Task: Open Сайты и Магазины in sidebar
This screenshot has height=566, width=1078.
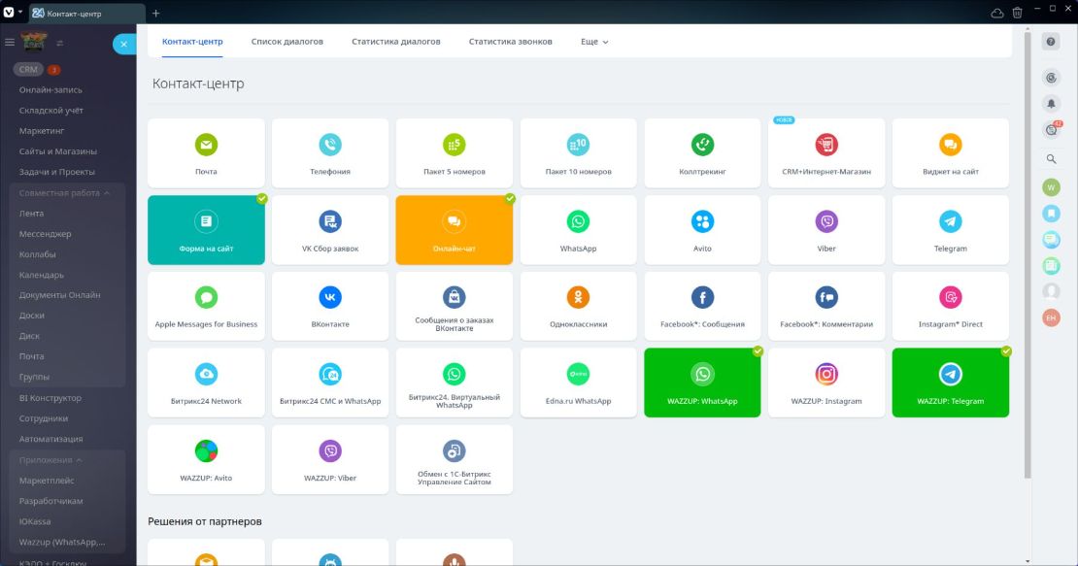Action: point(57,151)
